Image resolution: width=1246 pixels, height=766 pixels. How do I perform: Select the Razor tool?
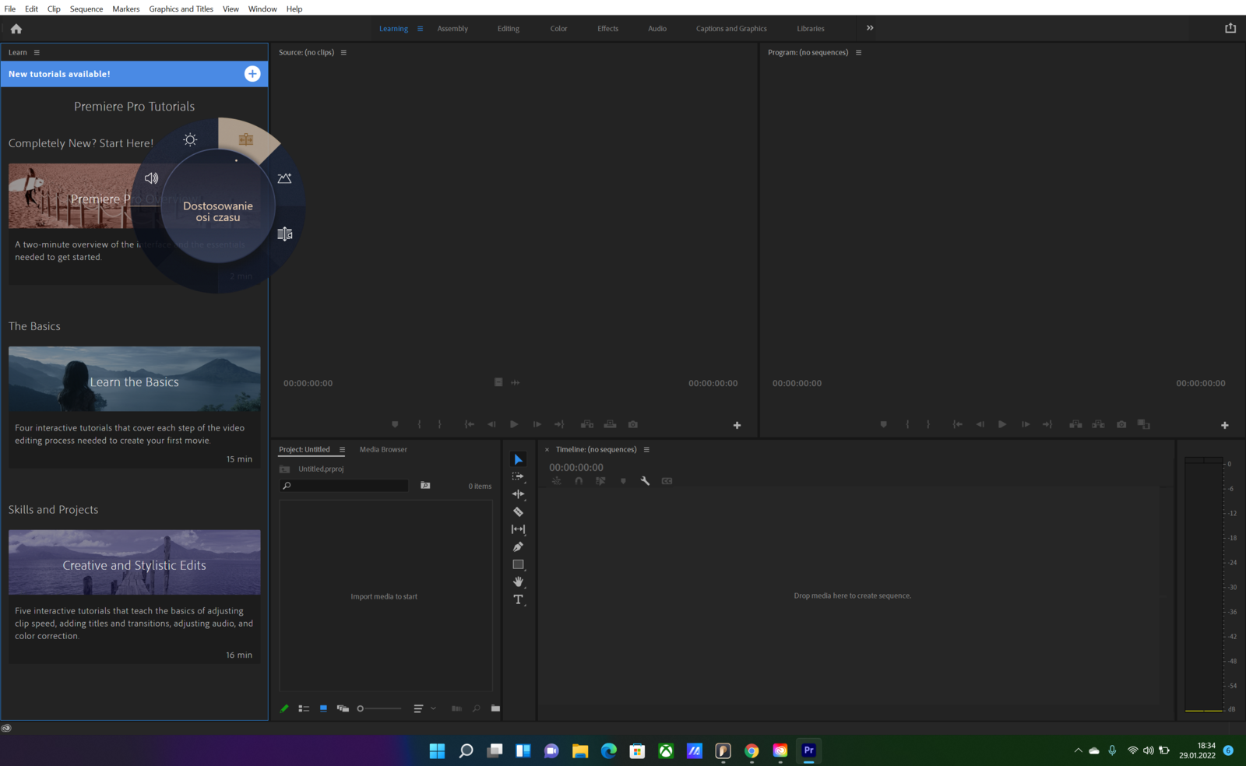518,512
